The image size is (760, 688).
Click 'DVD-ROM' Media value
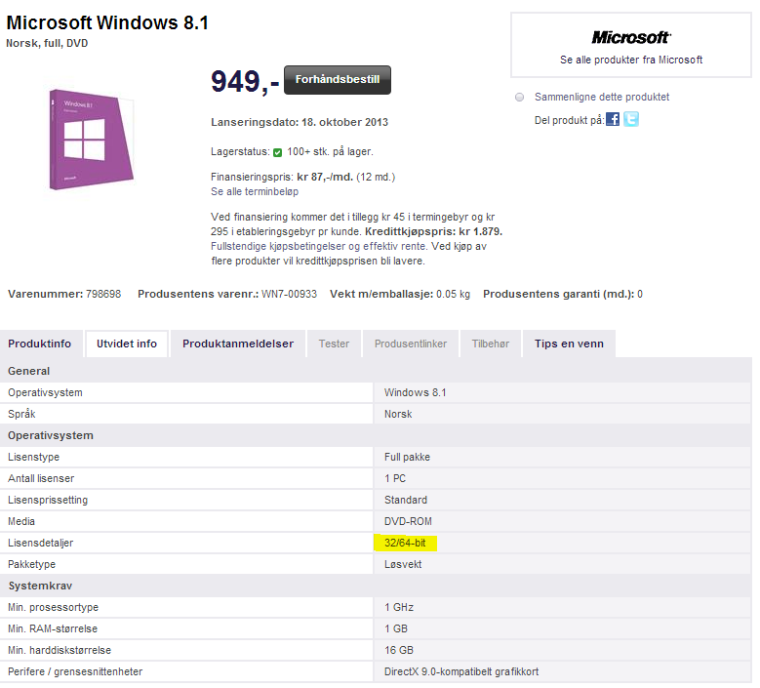tap(408, 522)
